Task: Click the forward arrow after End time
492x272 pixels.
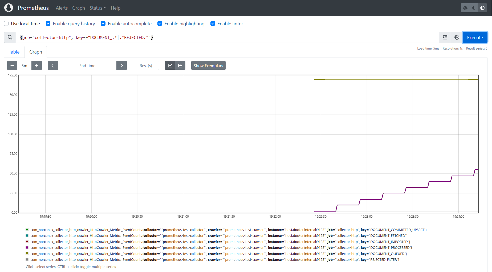Action: (x=122, y=65)
